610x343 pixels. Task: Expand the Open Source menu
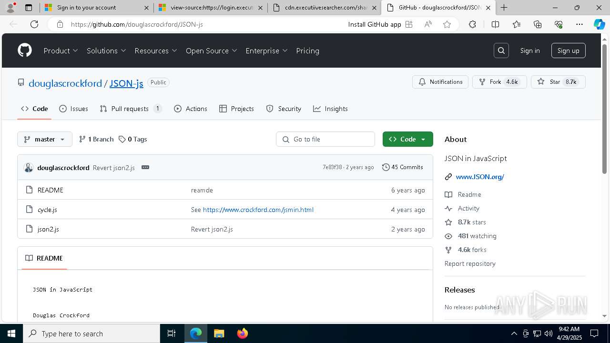pos(212,50)
